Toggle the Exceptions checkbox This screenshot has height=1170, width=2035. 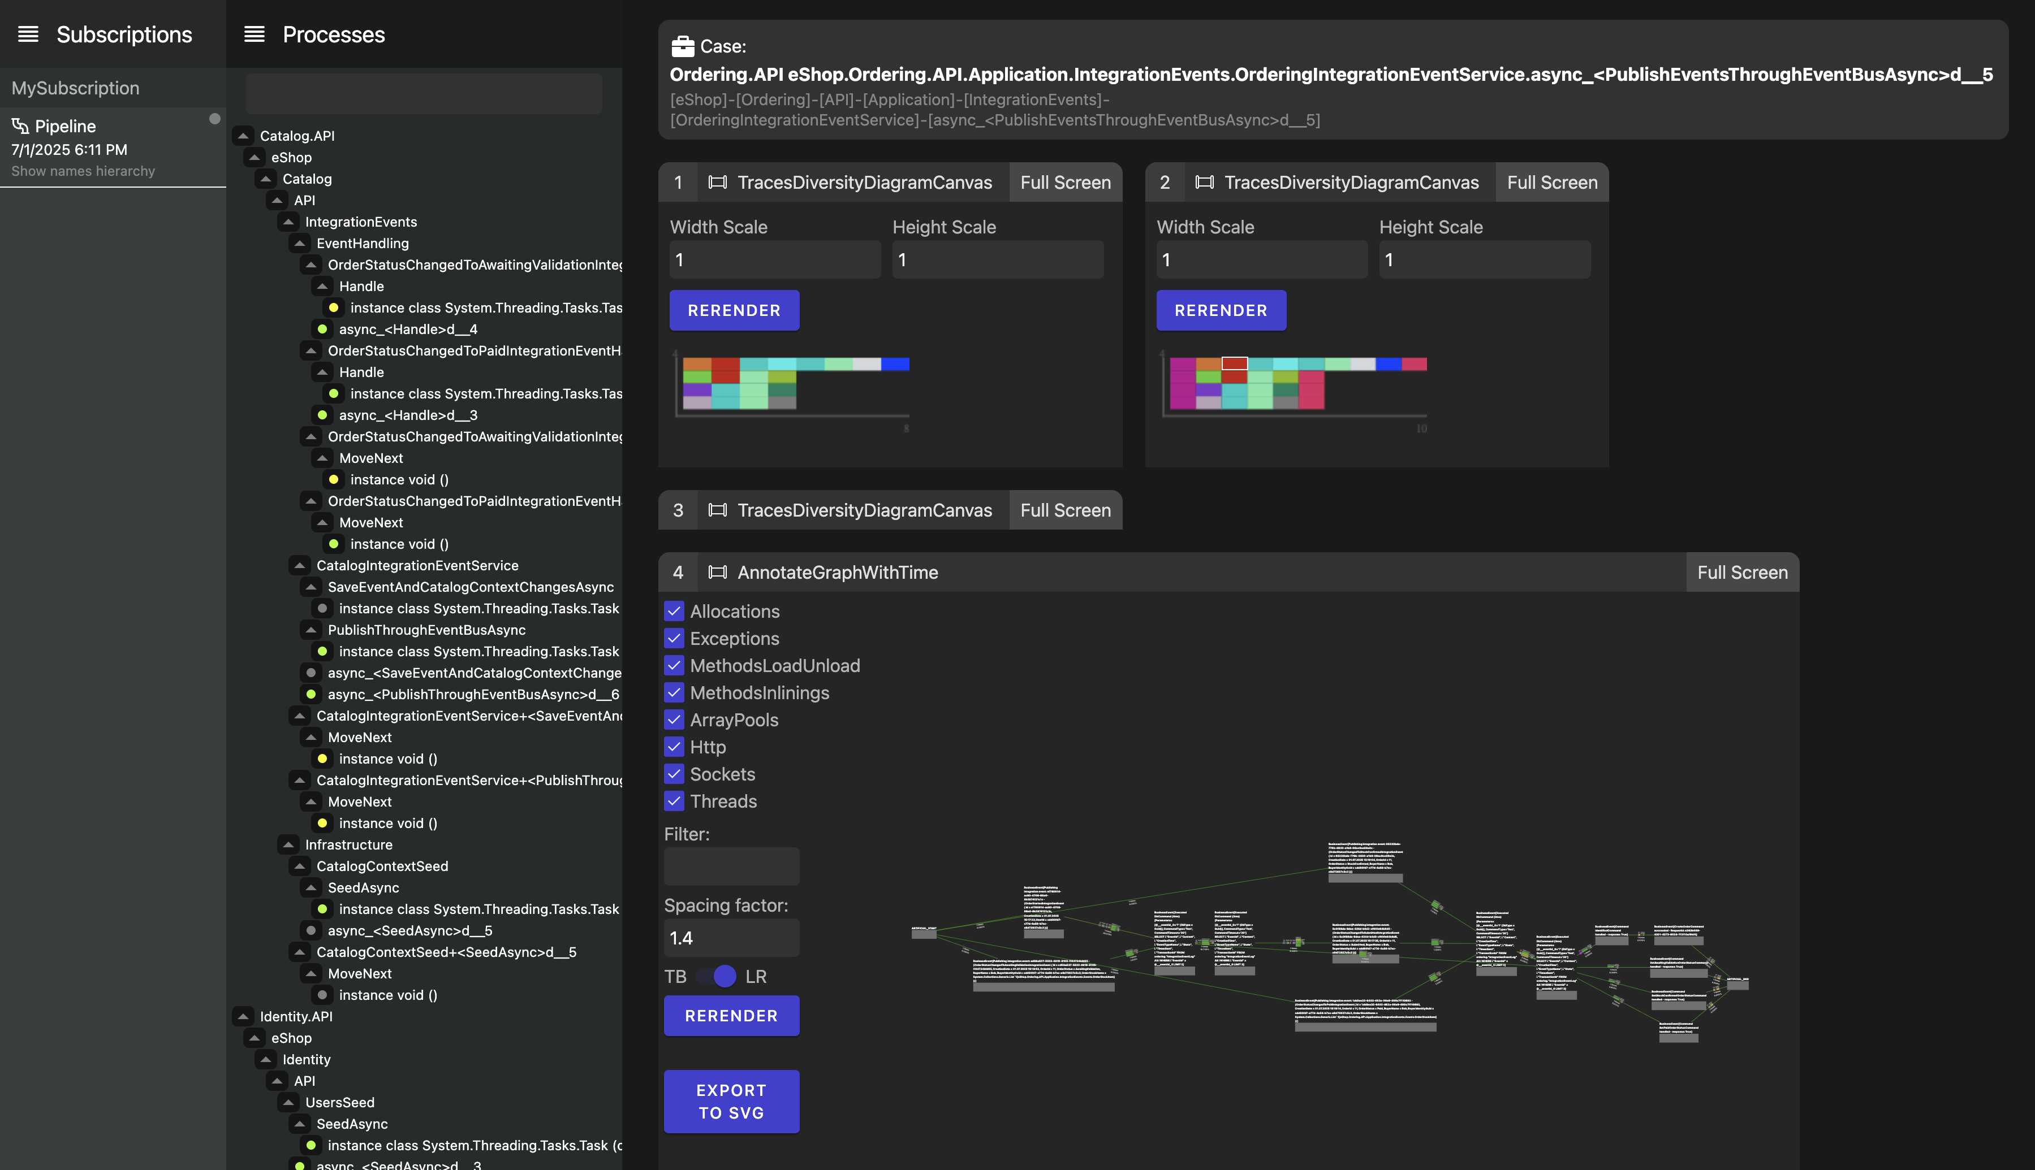[674, 639]
